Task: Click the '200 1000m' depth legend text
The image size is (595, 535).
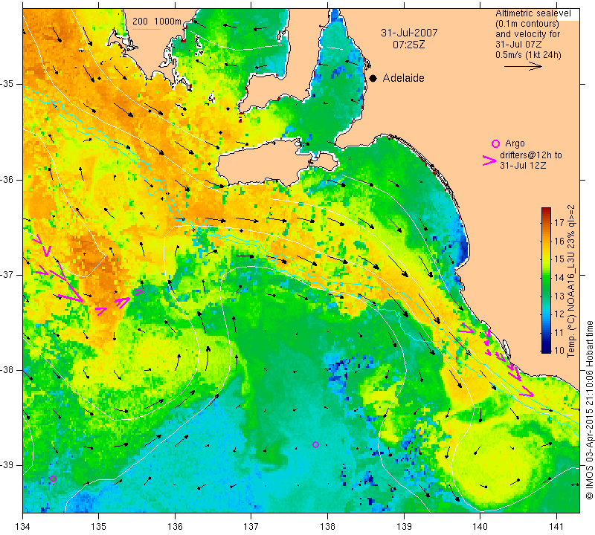Action: coord(157,22)
